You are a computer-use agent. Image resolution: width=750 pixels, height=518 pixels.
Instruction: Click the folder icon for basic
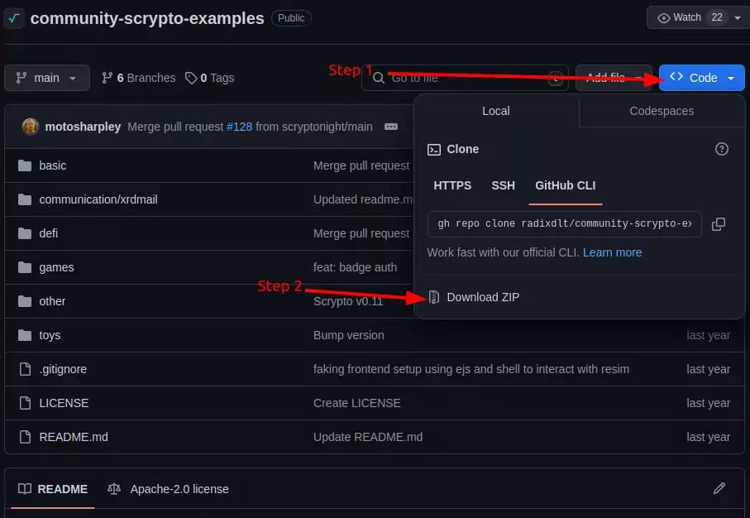[x=25, y=165]
